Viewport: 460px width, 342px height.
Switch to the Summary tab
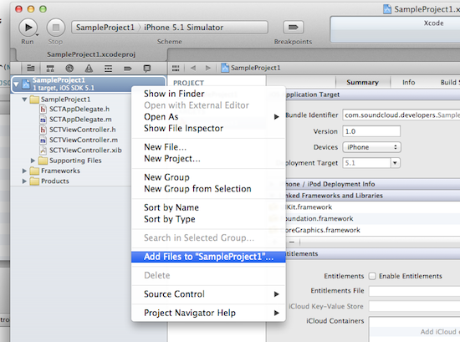tap(363, 82)
